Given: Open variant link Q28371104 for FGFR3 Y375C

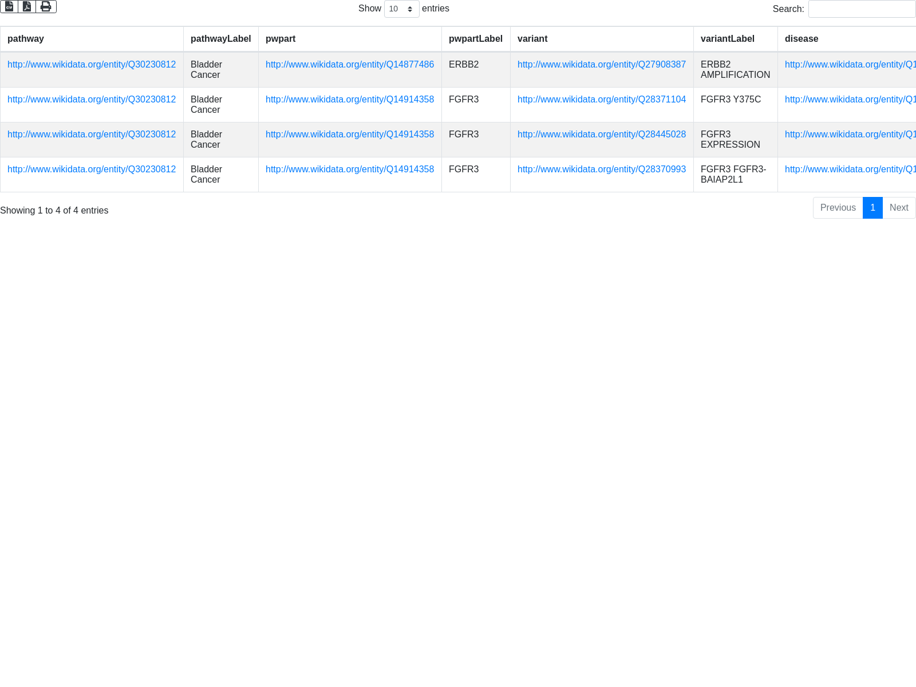Looking at the screenshot, I should click(601, 100).
